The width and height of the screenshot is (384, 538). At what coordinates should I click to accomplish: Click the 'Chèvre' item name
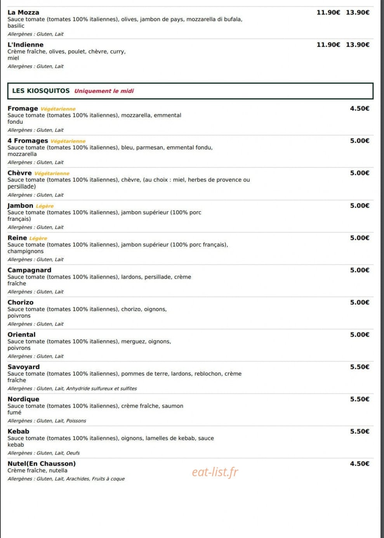(20, 173)
